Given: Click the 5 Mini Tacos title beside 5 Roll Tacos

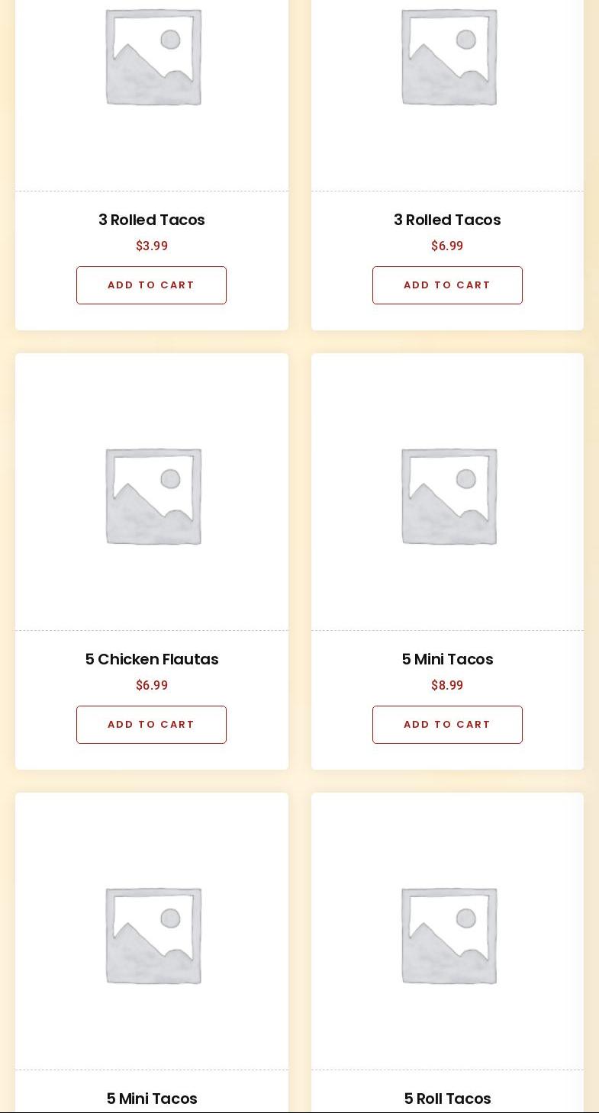Looking at the screenshot, I should point(152,1099).
